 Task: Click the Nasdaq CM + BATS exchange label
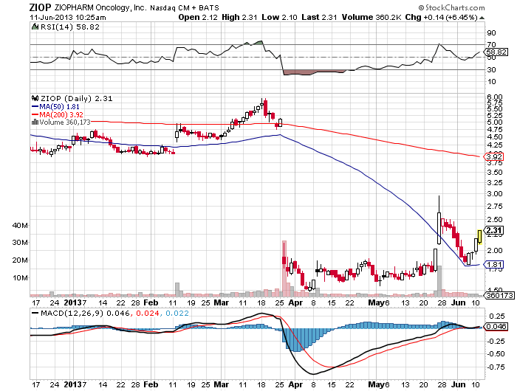(185, 7)
